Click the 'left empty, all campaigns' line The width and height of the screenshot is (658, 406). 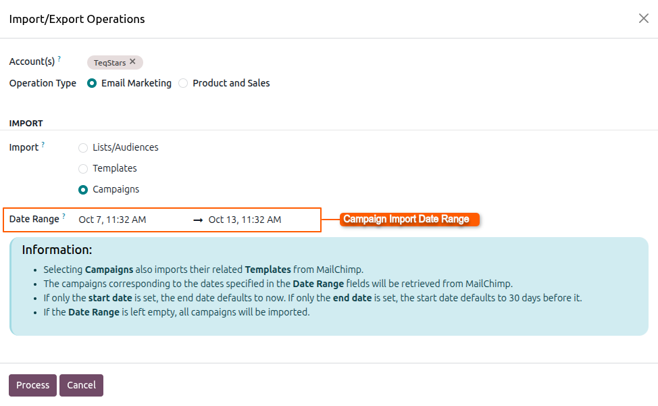click(177, 312)
